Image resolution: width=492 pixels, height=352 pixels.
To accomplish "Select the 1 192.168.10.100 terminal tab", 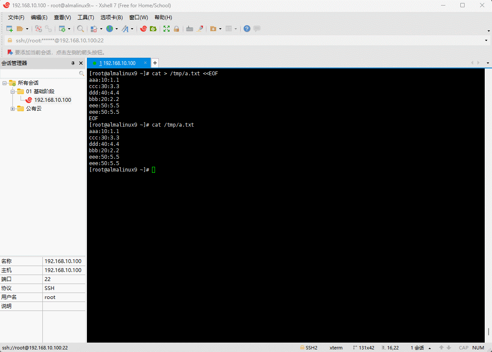I will (118, 63).
